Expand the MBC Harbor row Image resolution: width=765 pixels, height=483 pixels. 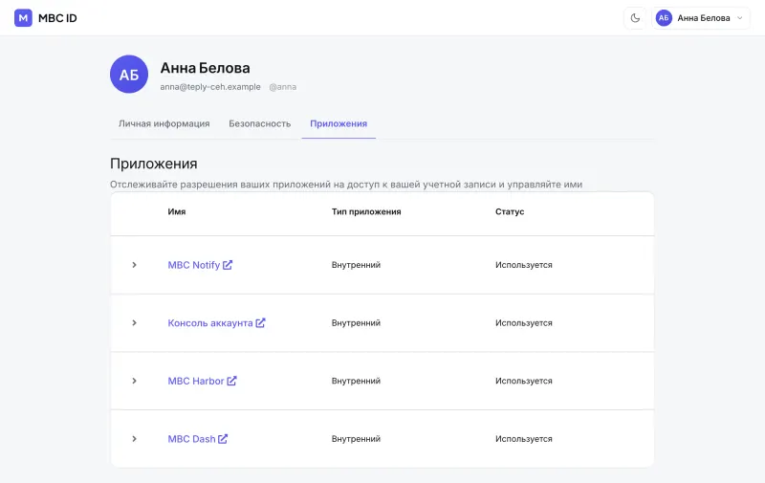tap(134, 381)
